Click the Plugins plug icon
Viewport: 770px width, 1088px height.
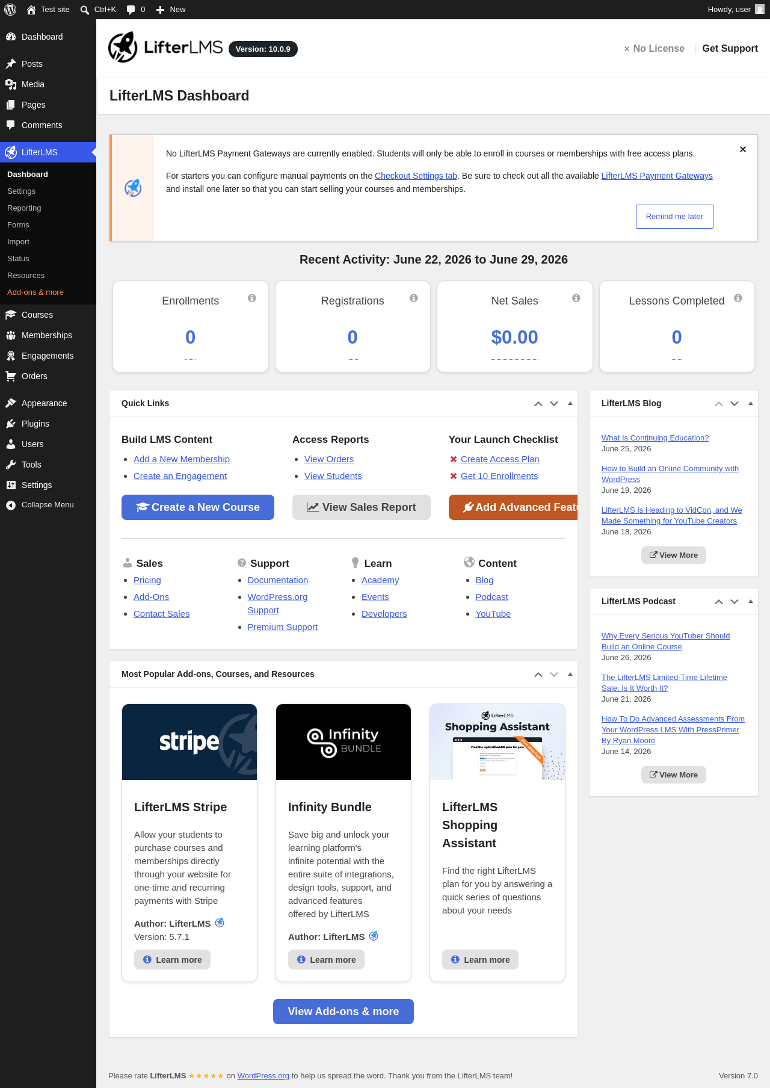click(x=11, y=424)
